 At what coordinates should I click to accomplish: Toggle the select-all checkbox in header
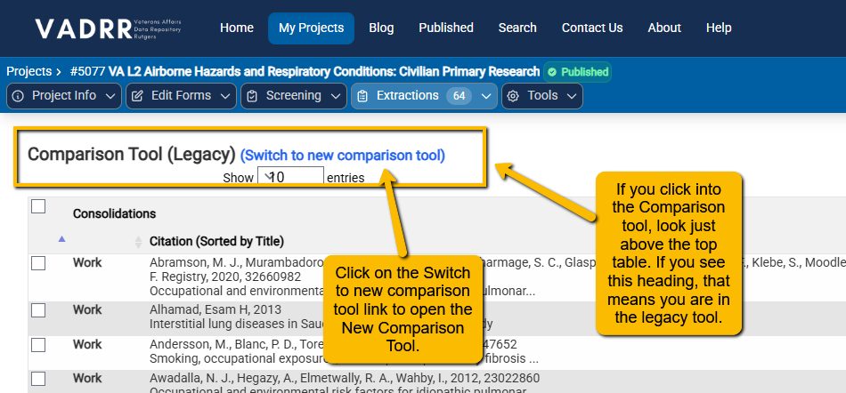point(38,206)
